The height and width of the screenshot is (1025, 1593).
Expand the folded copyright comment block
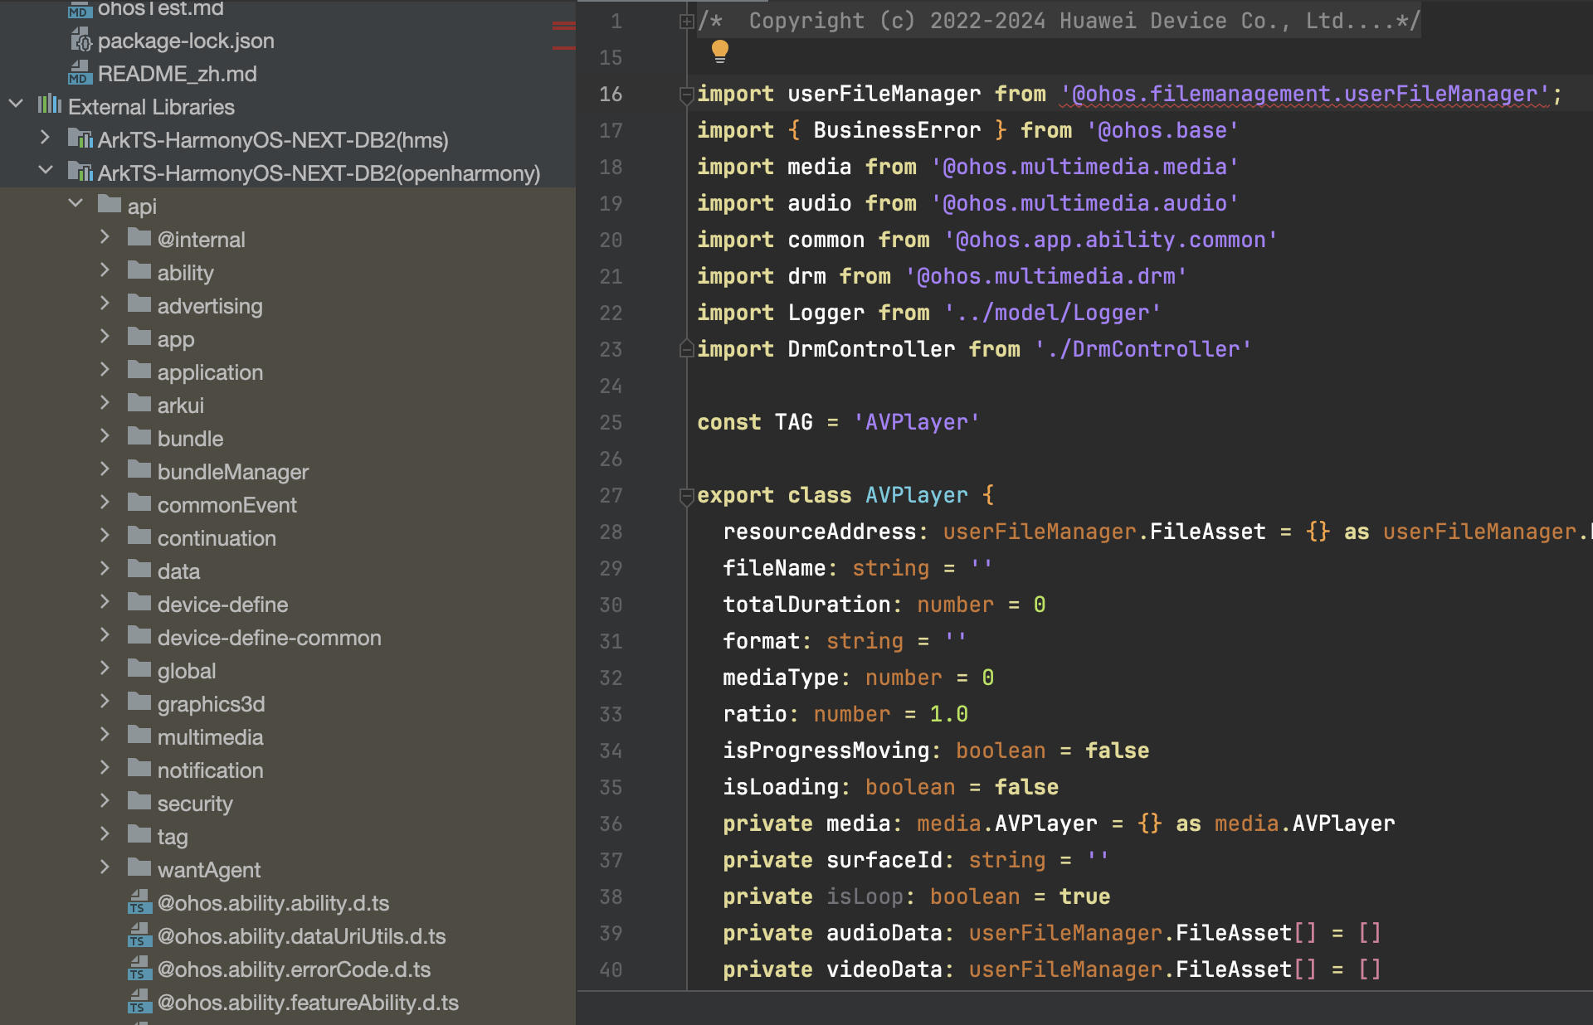686,22
